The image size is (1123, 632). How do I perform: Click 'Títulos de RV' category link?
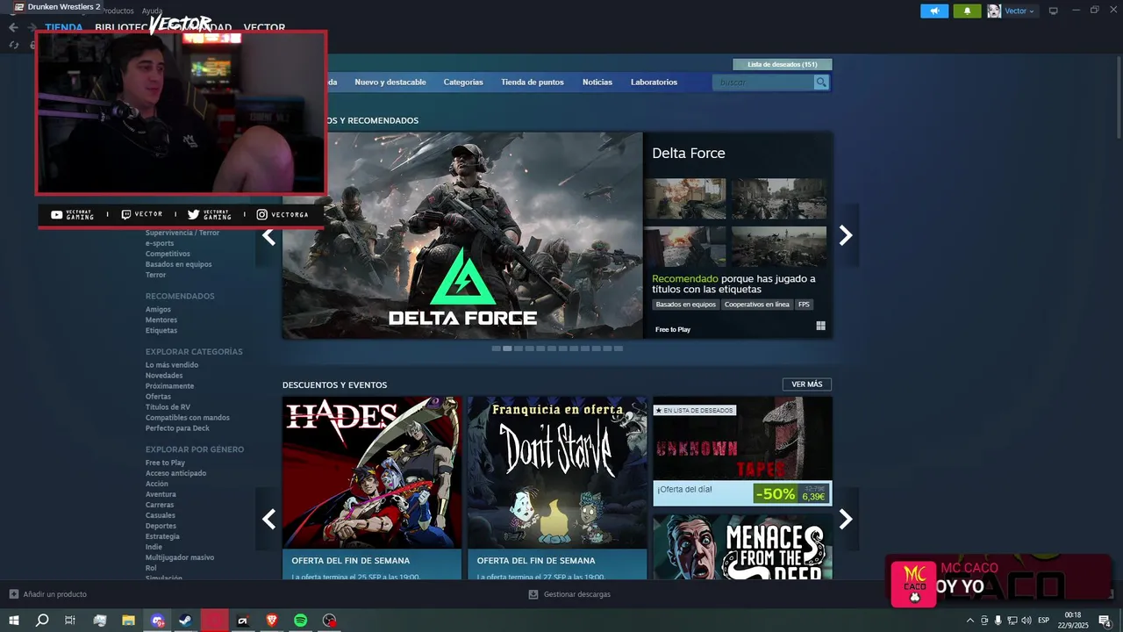[x=168, y=406]
